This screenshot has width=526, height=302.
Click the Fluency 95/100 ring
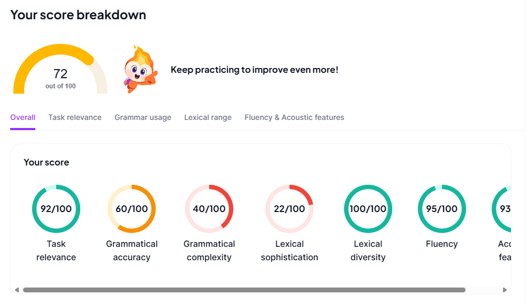(x=442, y=209)
